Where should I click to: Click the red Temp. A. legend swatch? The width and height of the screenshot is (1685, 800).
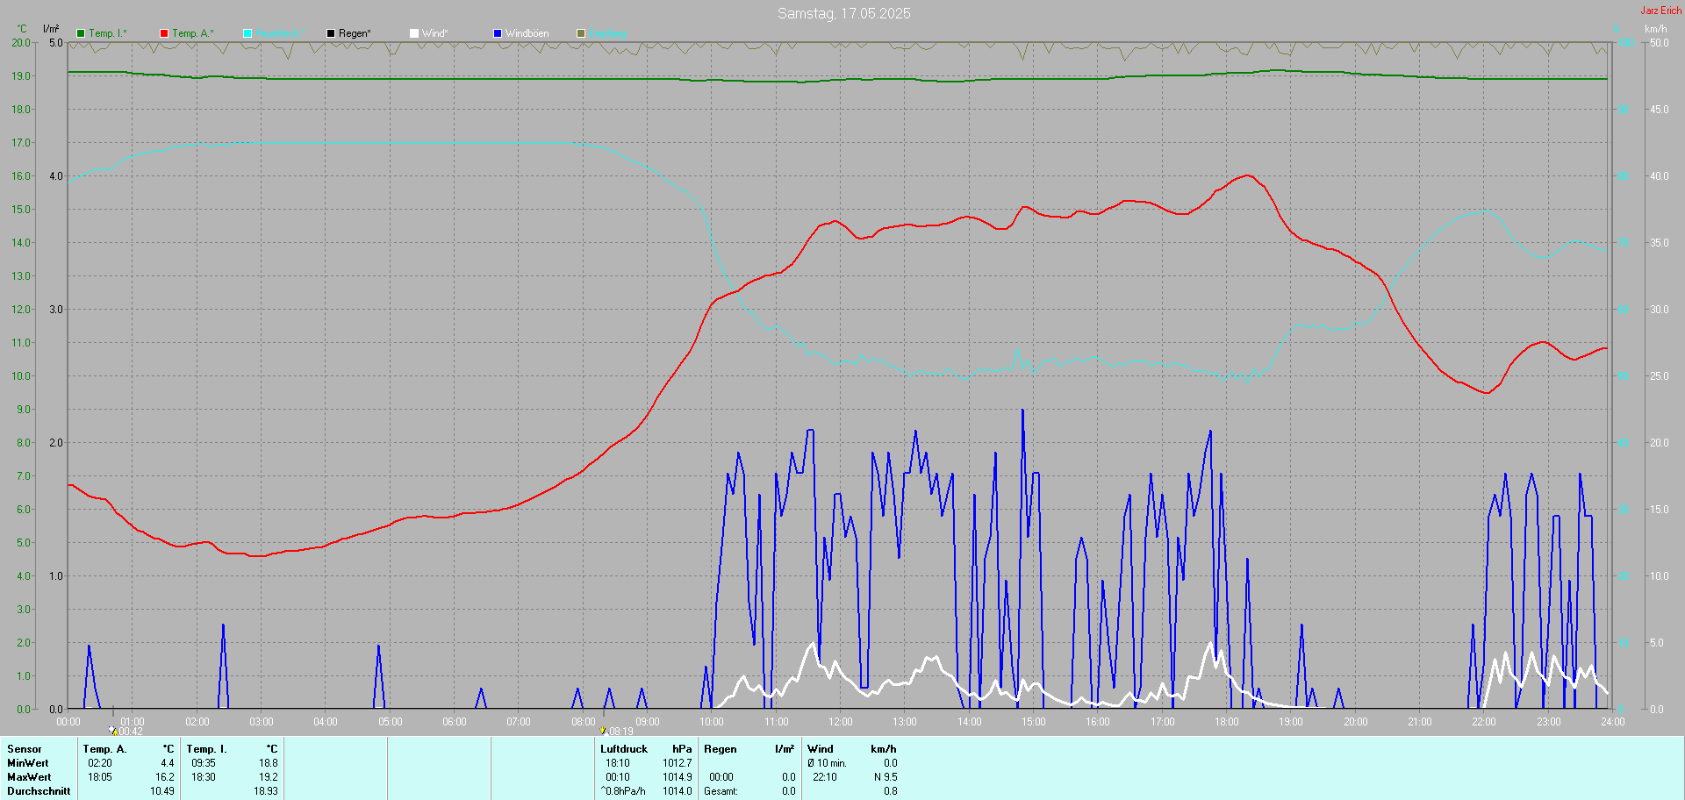[164, 33]
